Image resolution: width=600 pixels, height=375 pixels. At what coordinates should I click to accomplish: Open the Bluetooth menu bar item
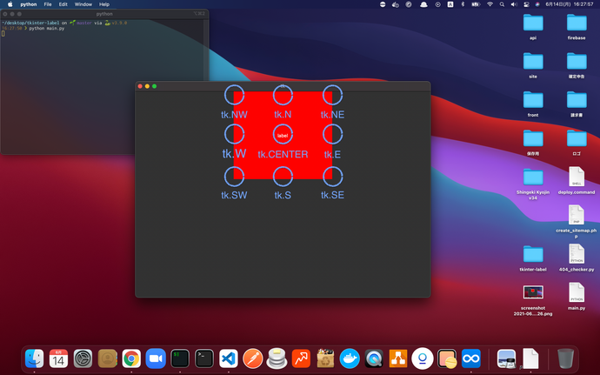pos(463,4)
